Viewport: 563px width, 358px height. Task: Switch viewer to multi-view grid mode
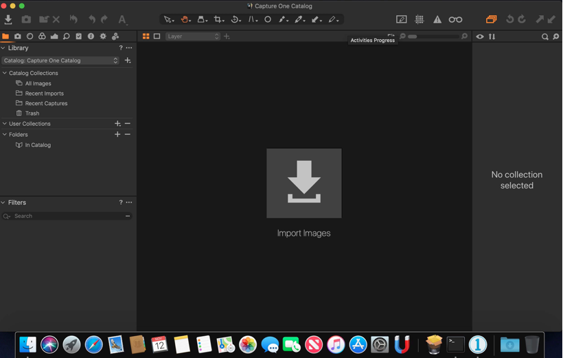146,36
